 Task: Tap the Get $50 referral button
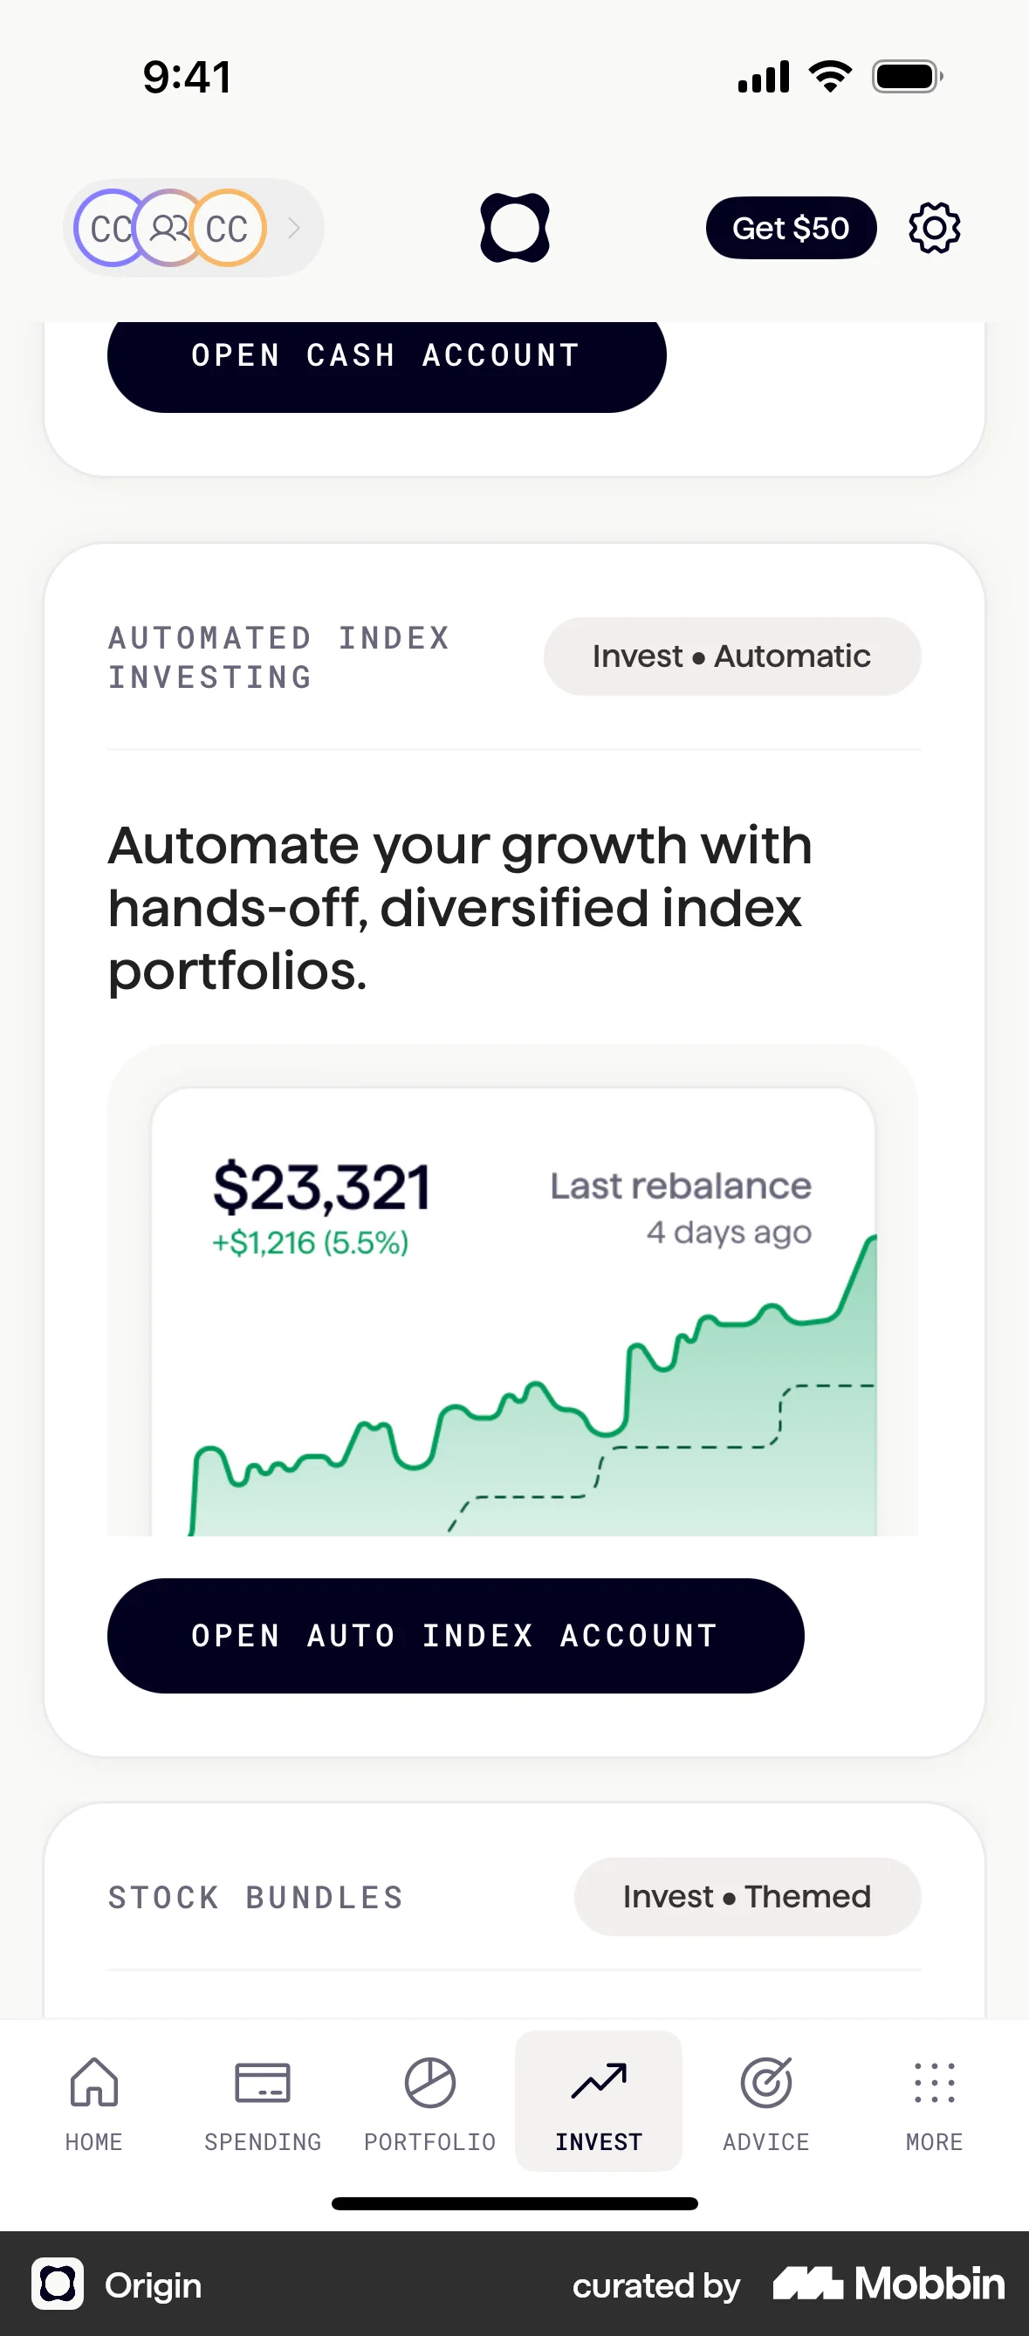(x=791, y=228)
